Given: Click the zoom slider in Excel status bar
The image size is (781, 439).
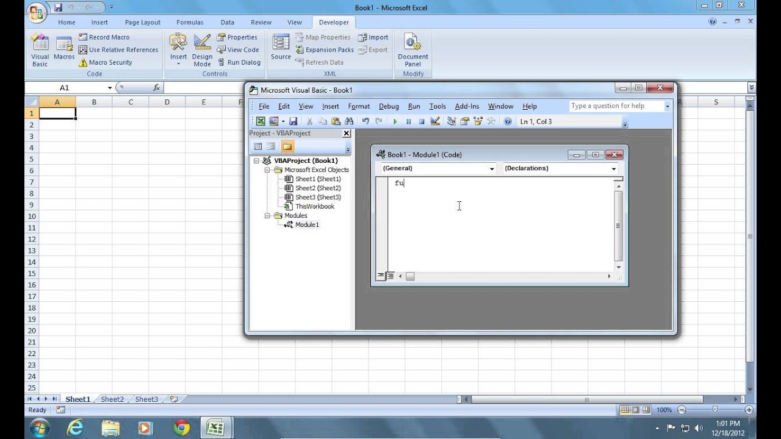Looking at the screenshot, I should [715, 410].
